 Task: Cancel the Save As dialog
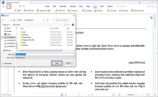coord(68,63)
